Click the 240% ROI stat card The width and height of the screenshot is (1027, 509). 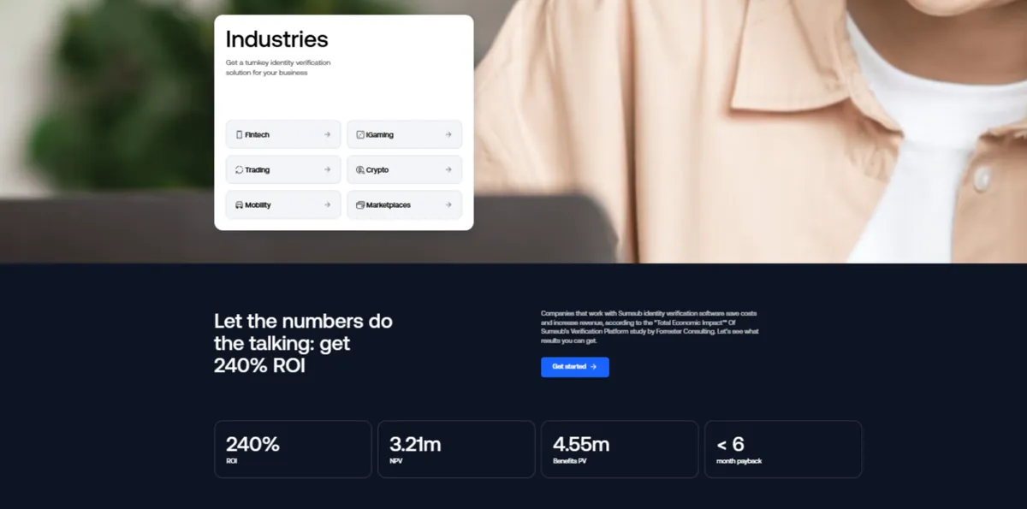coord(293,448)
